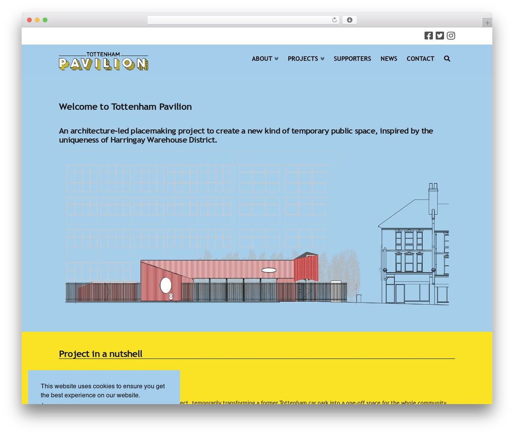Reload the page from address bar
514x435 pixels.
pos(334,20)
